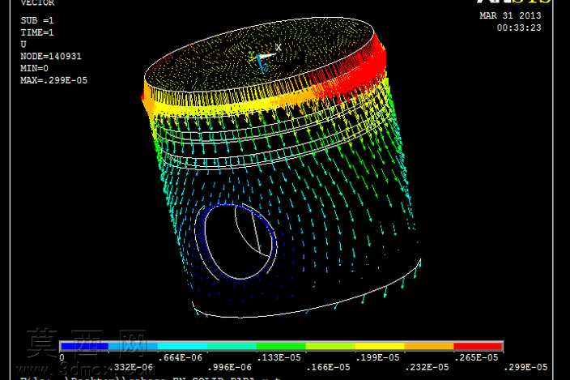Click the timestamp '00:33:23'
The height and width of the screenshot is (380, 570).
coord(519,28)
